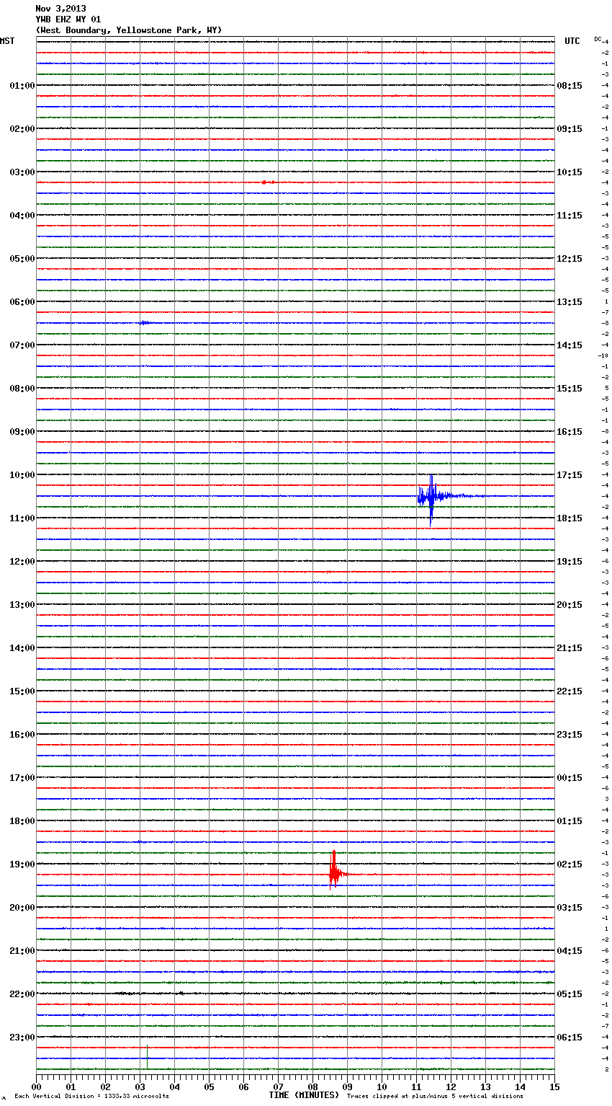Click the "05:00" MST time label

click(22, 259)
